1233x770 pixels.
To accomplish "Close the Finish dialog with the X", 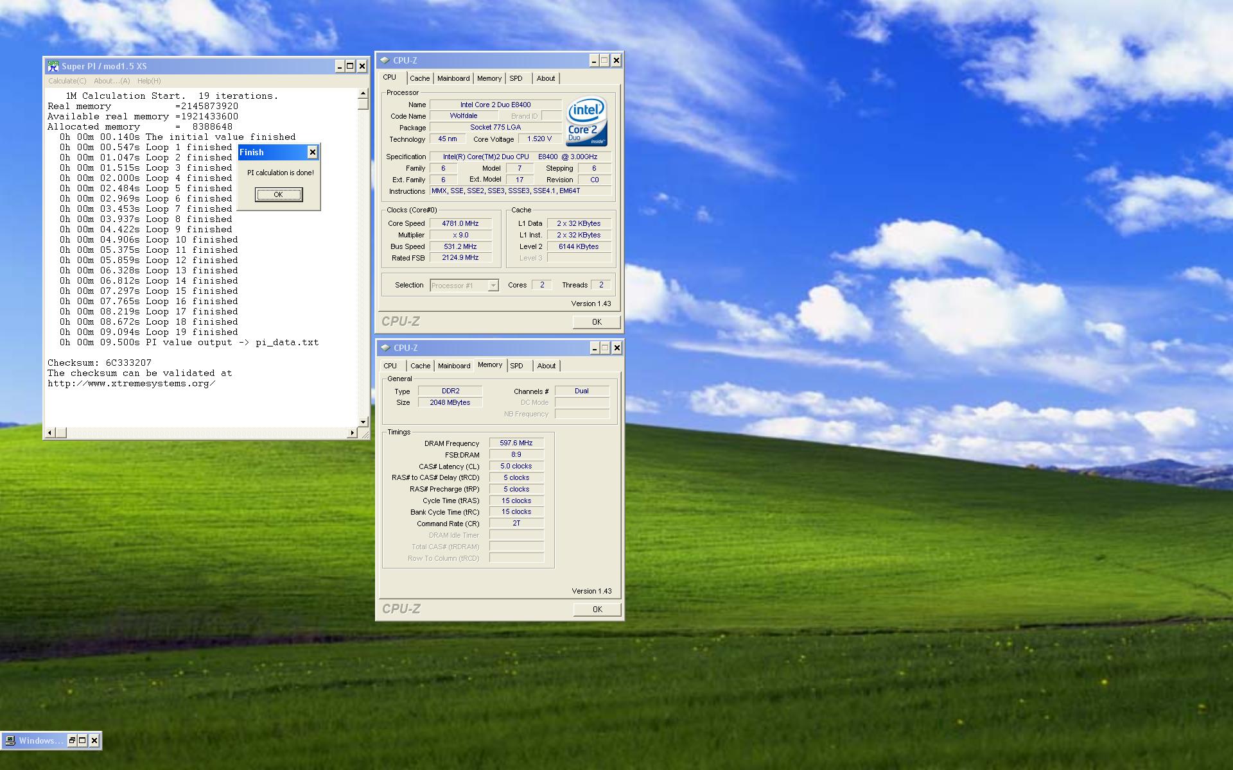I will tap(312, 152).
